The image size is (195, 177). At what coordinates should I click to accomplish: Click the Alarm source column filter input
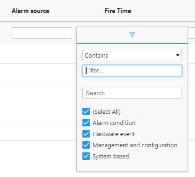[42, 33]
